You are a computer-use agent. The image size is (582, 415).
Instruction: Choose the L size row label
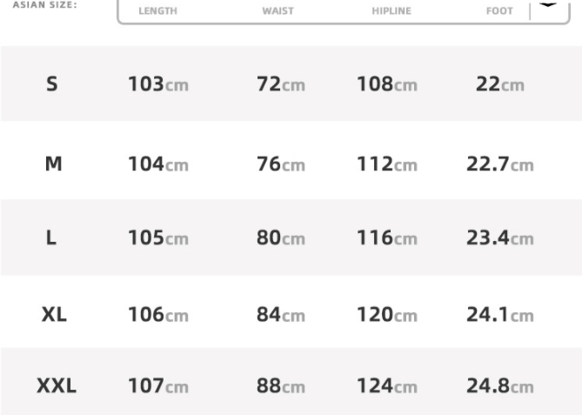tap(51, 238)
